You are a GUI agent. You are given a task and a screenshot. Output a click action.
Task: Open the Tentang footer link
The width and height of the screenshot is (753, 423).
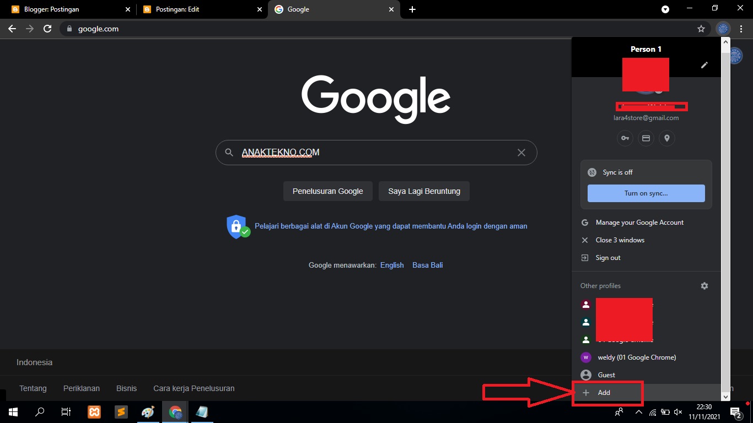tap(33, 388)
